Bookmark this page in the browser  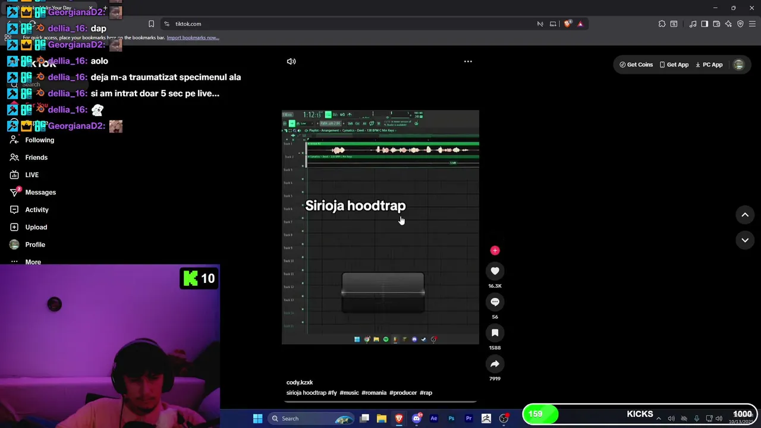(151, 24)
